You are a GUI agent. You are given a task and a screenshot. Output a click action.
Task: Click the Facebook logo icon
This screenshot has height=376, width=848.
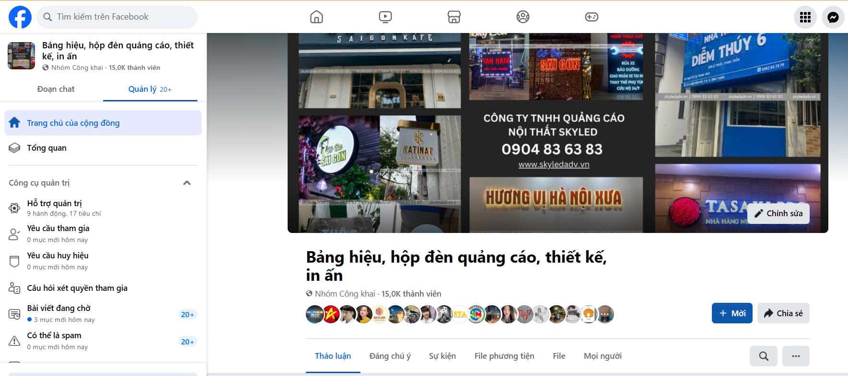[x=20, y=17]
